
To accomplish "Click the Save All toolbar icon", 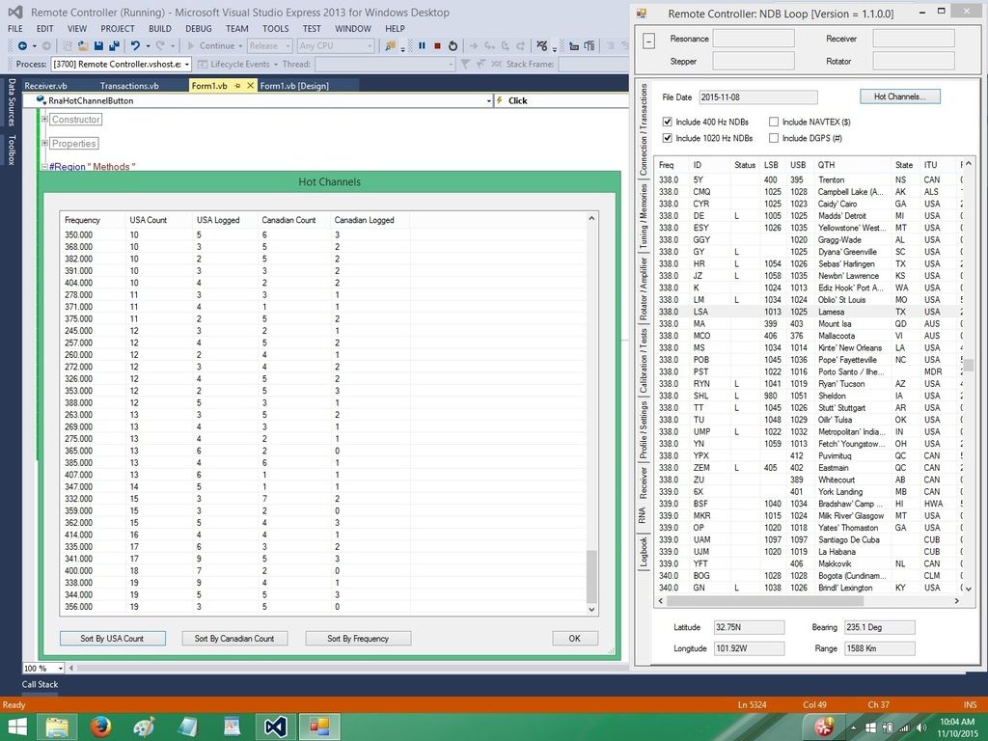I will tap(114, 46).
